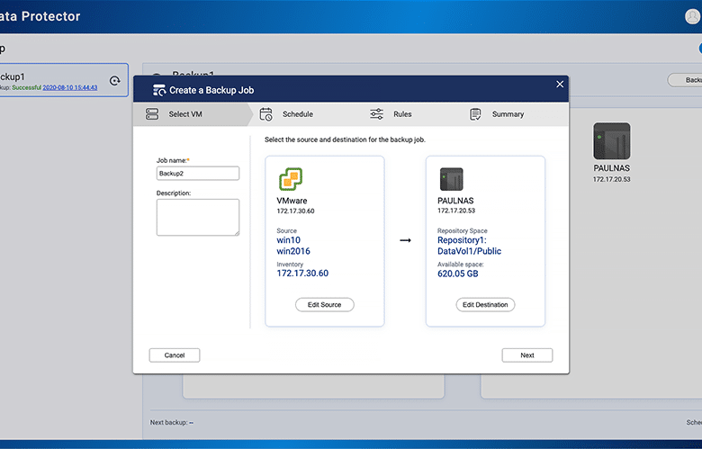Click the Edit Source button
This screenshot has width=702, height=449.
coord(325,305)
